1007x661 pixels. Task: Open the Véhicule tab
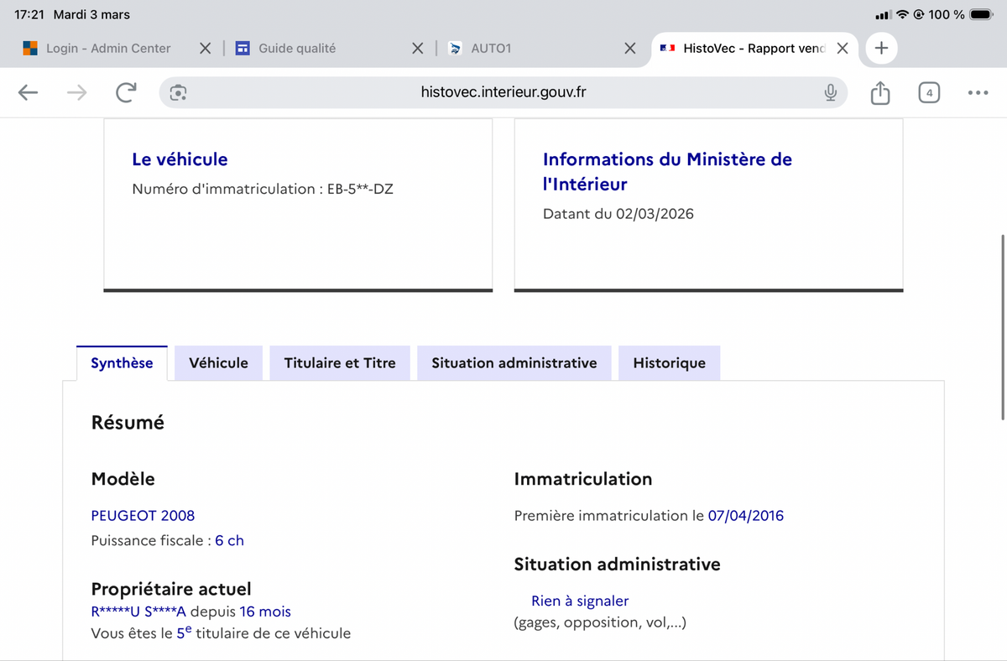[x=218, y=363]
